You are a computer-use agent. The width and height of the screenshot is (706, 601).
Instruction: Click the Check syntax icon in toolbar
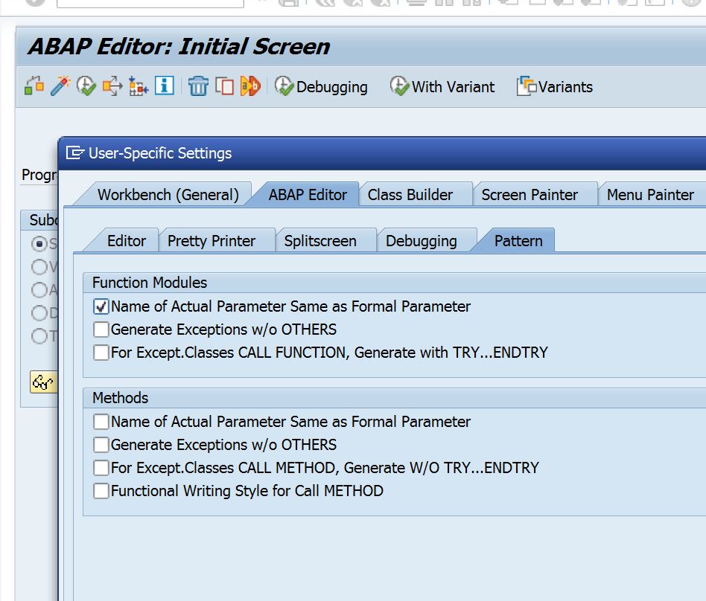pos(34,86)
